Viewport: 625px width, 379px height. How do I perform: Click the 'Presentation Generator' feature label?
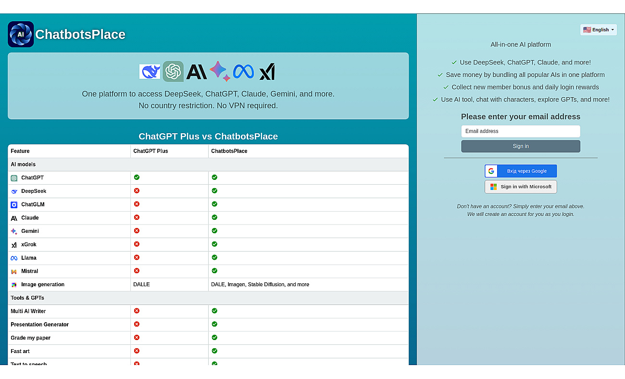point(39,325)
